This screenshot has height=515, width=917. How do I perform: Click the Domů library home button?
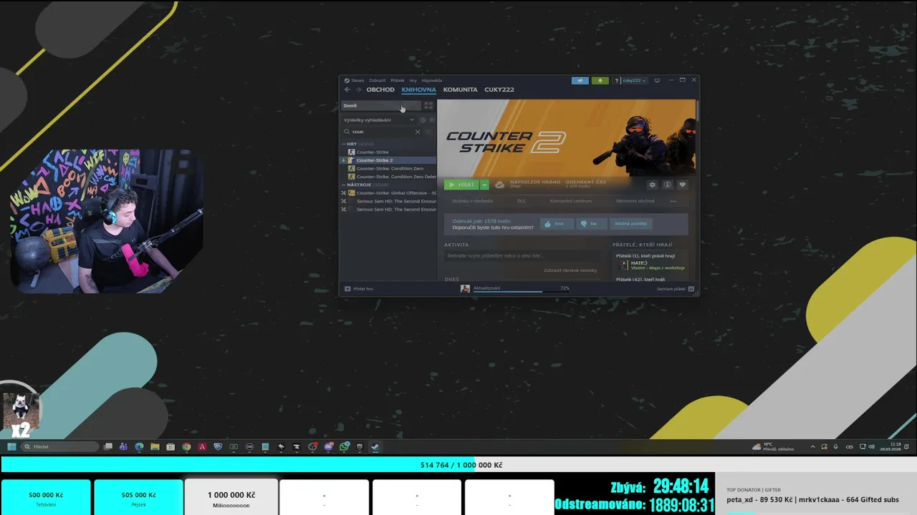[381, 105]
